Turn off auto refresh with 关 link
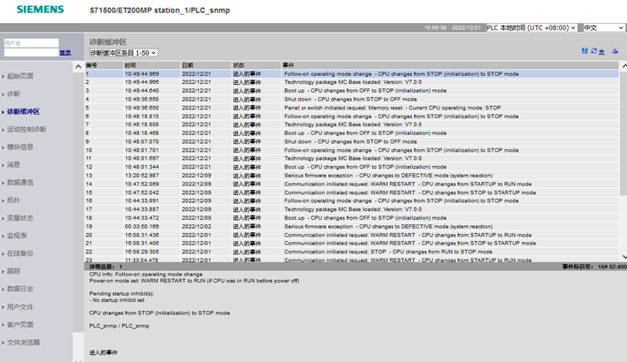 (x=602, y=51)
